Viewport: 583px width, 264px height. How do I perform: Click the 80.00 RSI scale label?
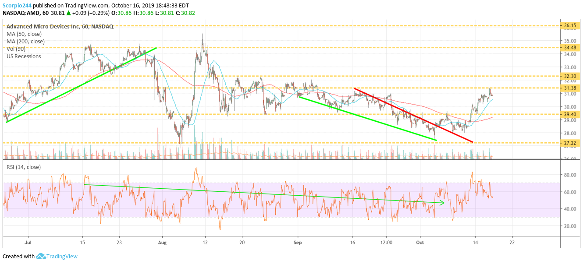[x=569, y=175]
